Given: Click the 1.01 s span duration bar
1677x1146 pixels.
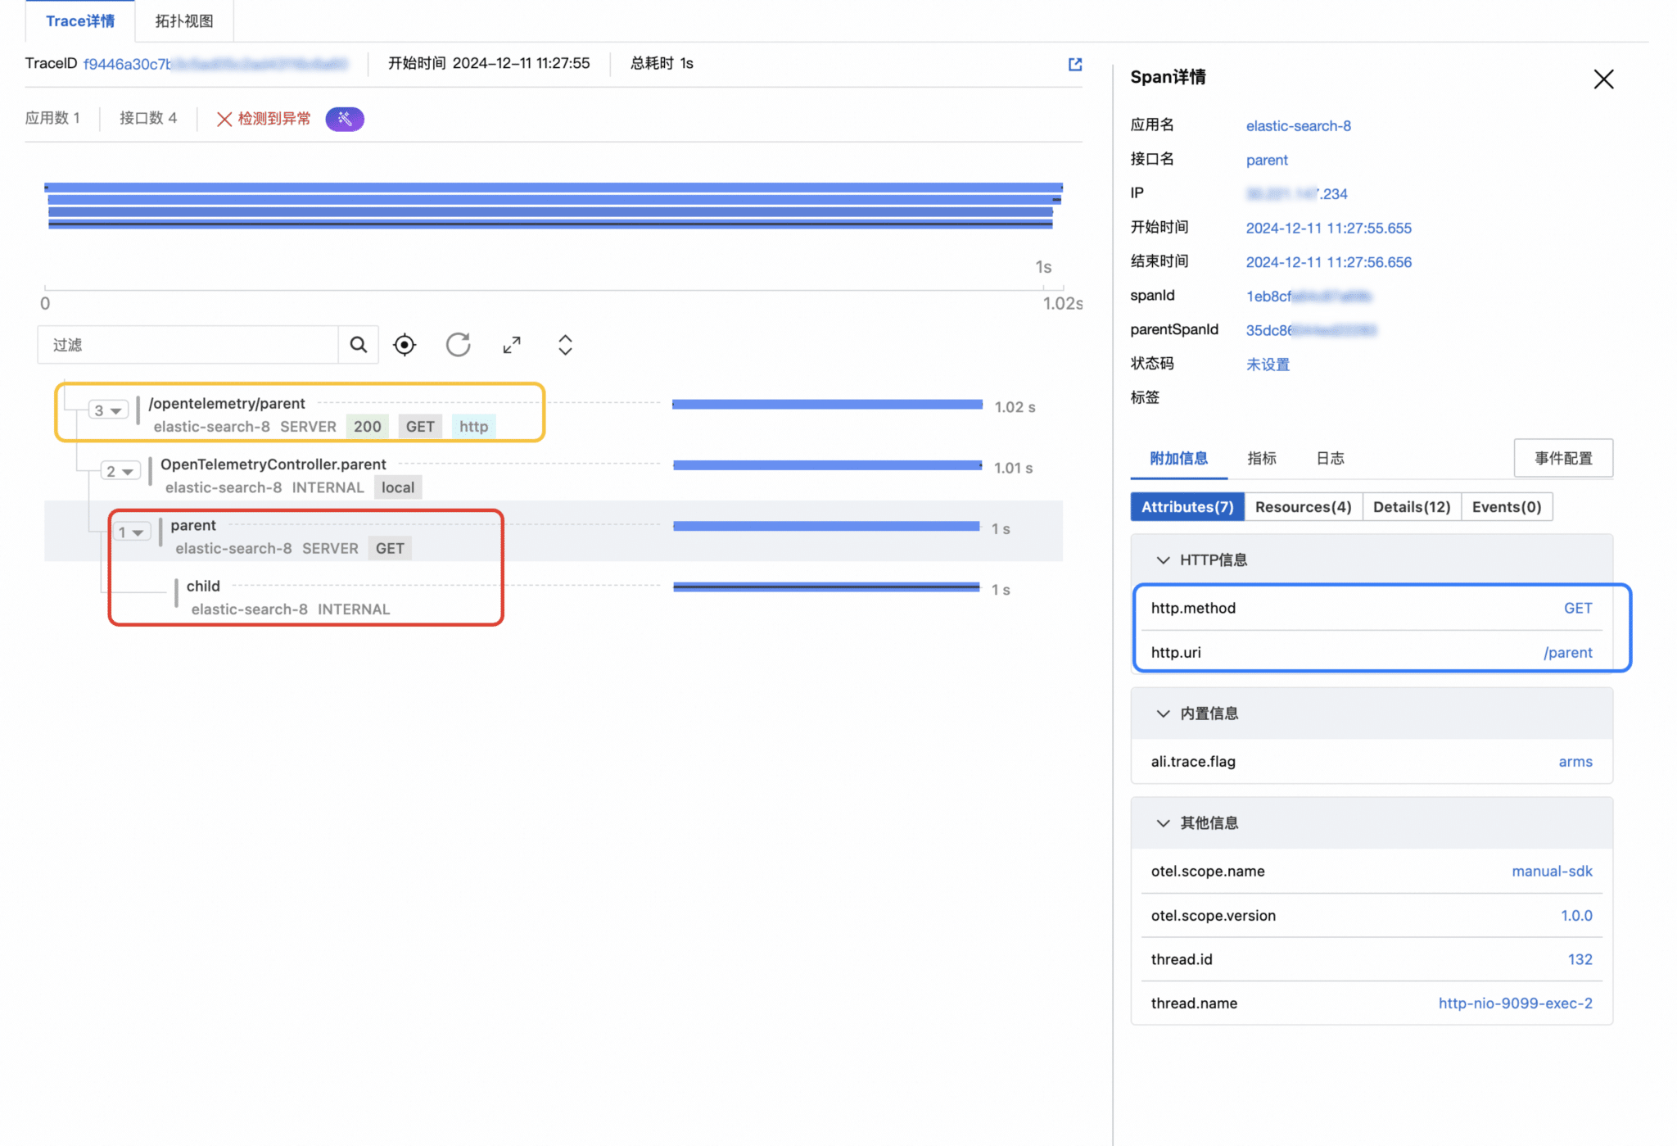Looking at the screenshot, I should (828, 465).
